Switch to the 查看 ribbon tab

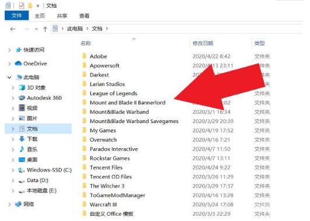[84, 16]
